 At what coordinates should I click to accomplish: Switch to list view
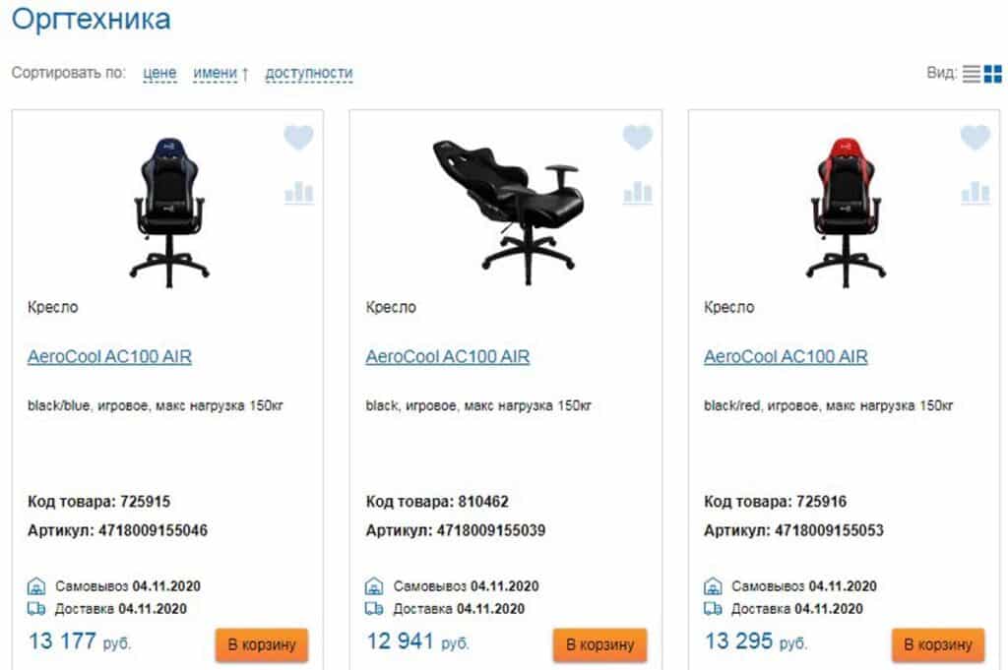click(971, 74)
